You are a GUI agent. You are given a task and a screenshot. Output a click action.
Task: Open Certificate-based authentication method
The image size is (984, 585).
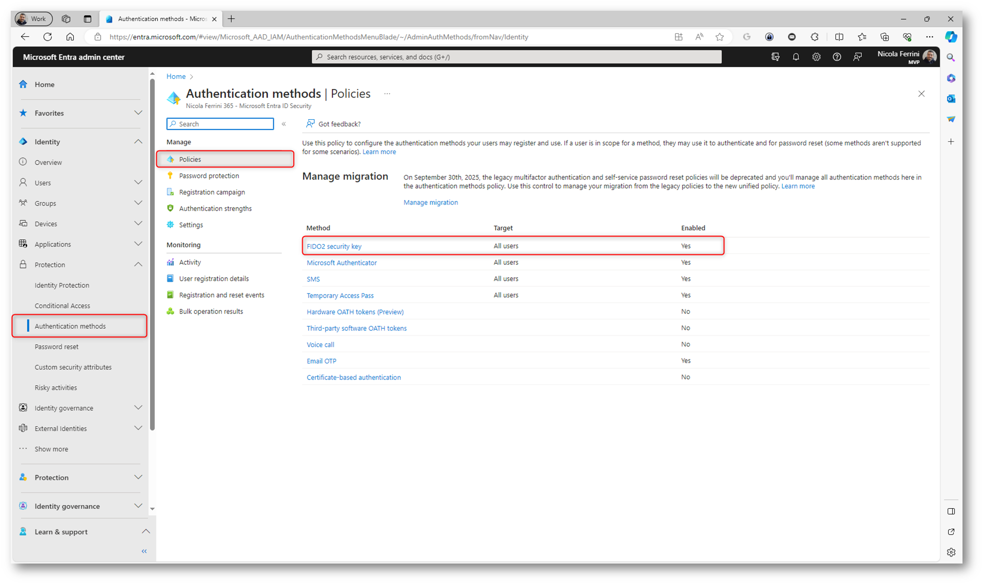tap(354, 377)
